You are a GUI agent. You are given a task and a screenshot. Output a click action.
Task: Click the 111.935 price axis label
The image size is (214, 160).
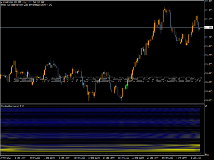209,10
